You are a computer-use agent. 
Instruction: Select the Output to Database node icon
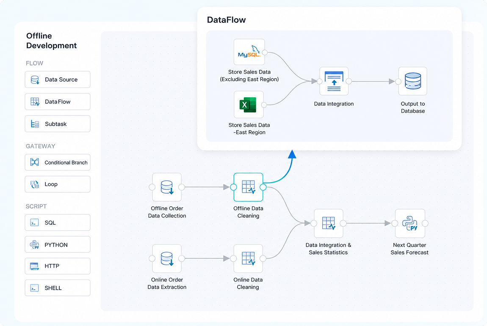pyautogui.click(x=413, y=81)
